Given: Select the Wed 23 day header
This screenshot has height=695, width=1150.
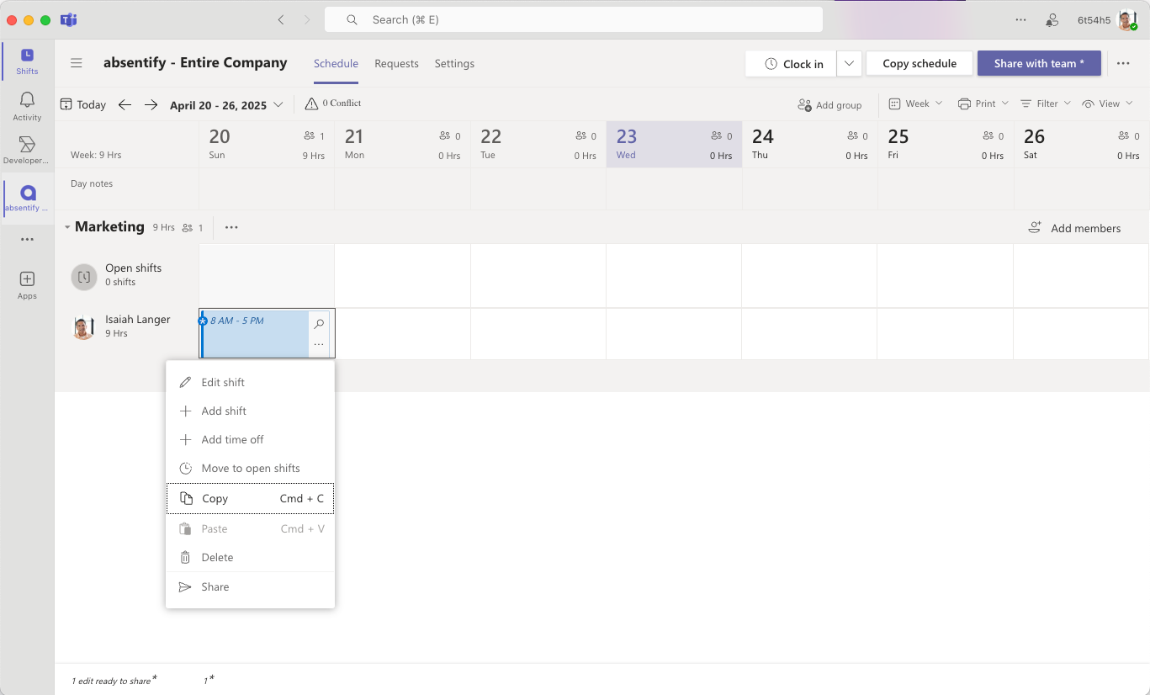Looking at the screenshot, I should click(x=674, y=144).
